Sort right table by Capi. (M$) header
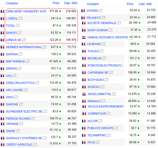 [146, 4]
